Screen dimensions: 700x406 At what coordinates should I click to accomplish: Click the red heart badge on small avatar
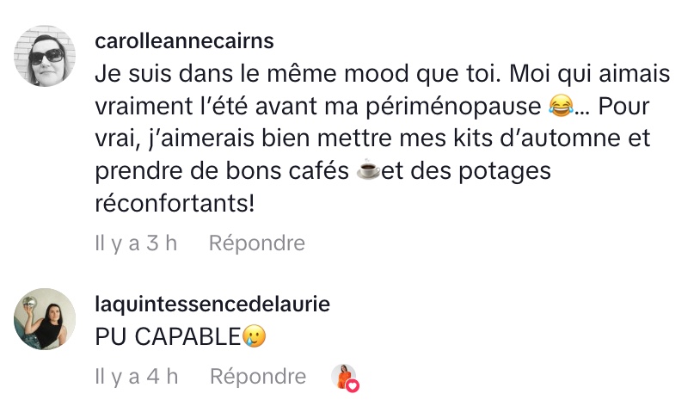coord(352,386)
